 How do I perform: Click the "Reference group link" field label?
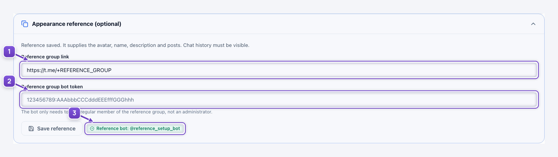(x=45, y=57)
